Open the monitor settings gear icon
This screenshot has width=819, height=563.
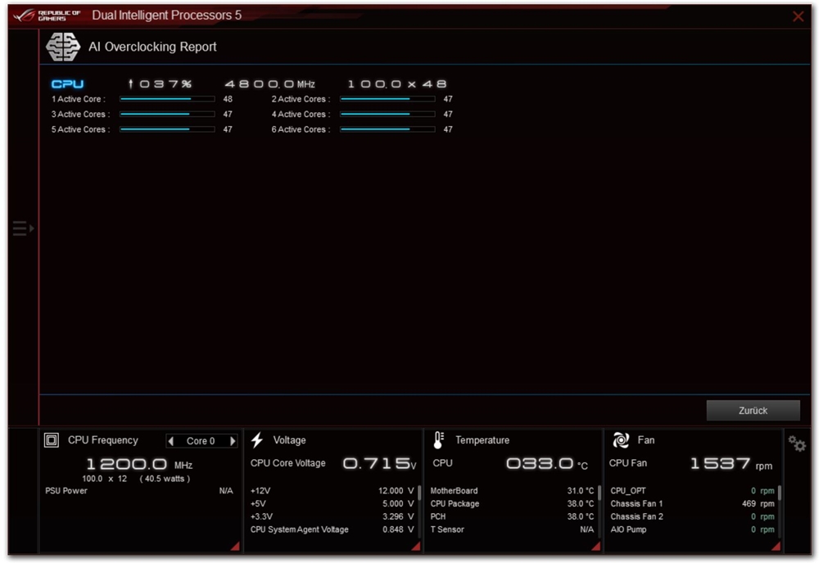click(797, 444)
